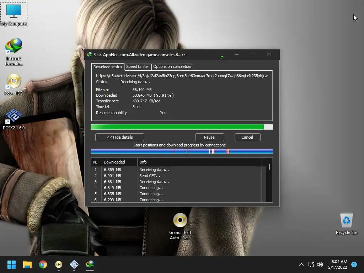
Task: Switch to PCSX2 taskbar icon
Action: tap(74, 264)
